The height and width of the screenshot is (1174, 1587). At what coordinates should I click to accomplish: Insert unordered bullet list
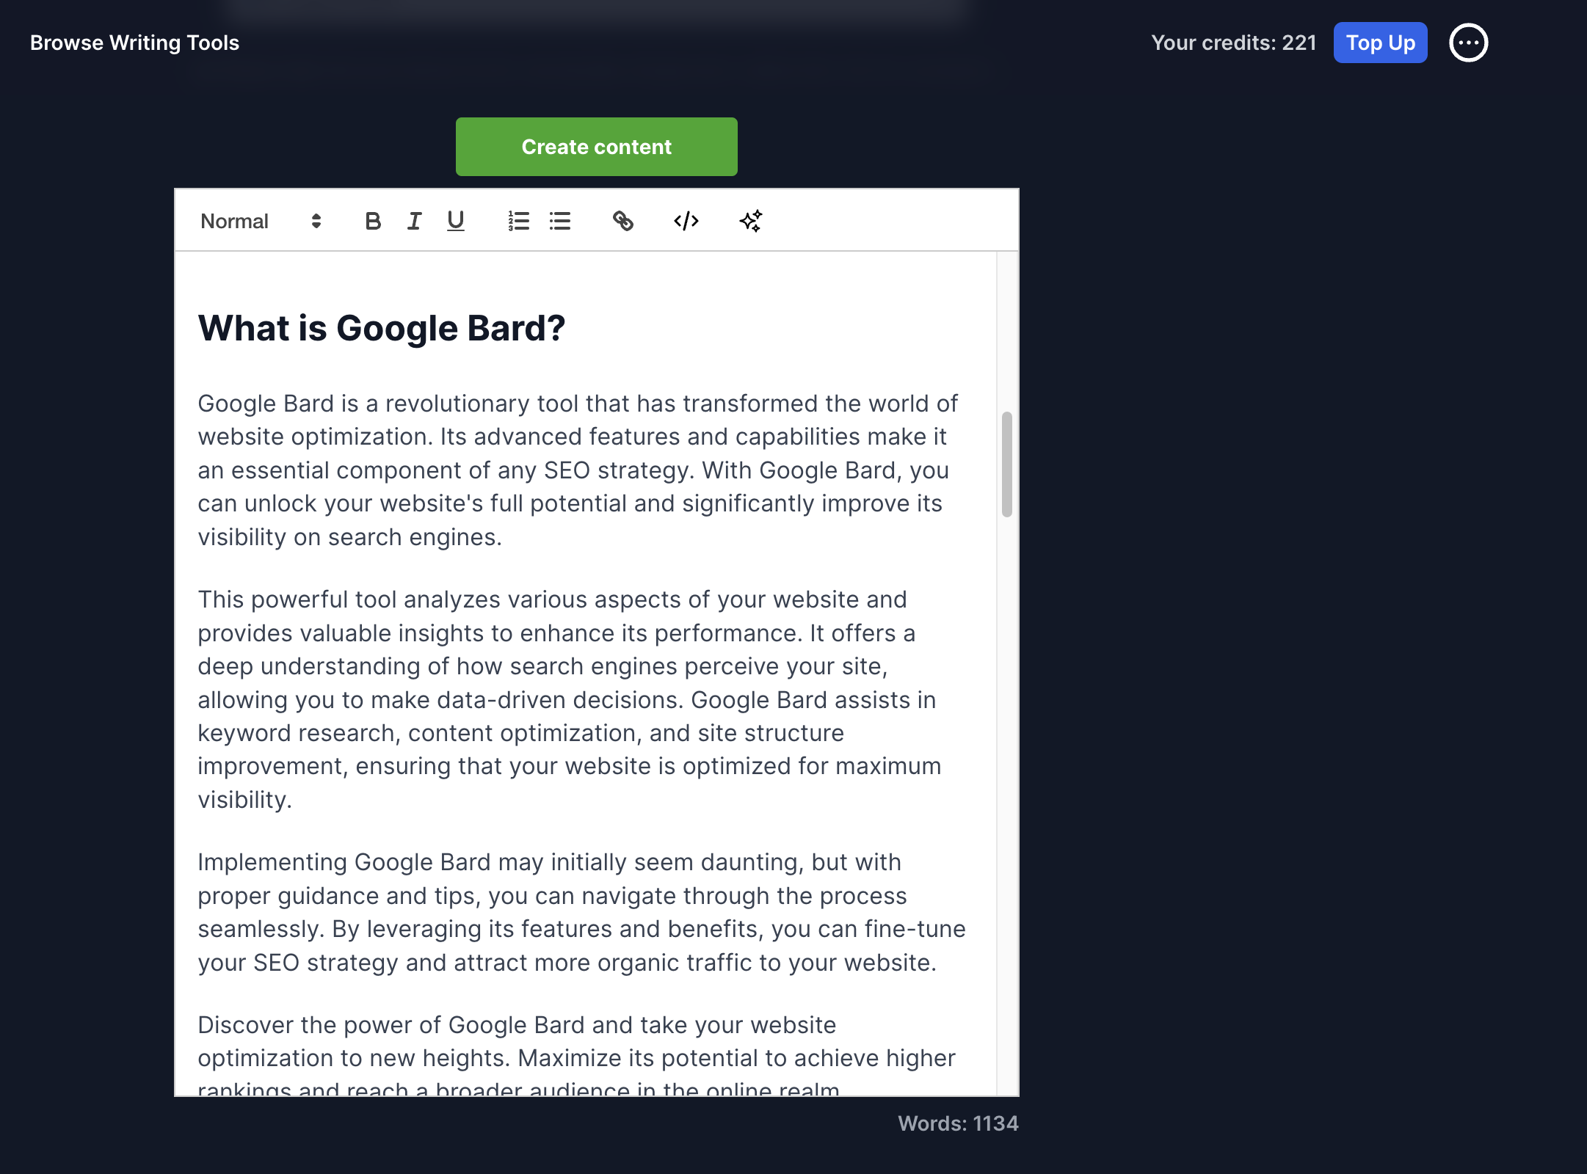coord(560,221)
